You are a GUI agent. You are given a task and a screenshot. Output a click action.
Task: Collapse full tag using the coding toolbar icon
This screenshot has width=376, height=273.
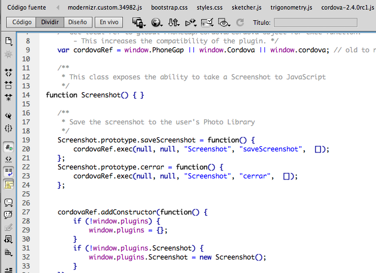pos(8,73)
